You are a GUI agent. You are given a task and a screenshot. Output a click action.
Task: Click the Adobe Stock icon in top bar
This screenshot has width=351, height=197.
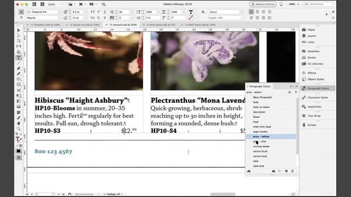[x=42, y=4]
